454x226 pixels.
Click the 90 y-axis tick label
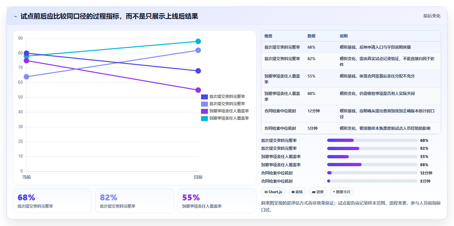point(20,38)
